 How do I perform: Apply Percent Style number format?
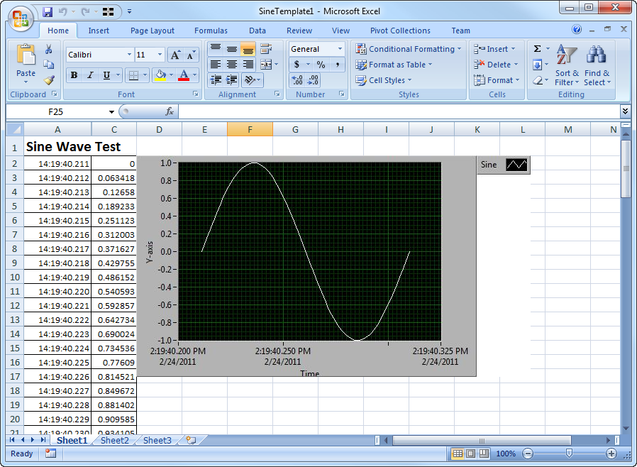tap(321, 65)
